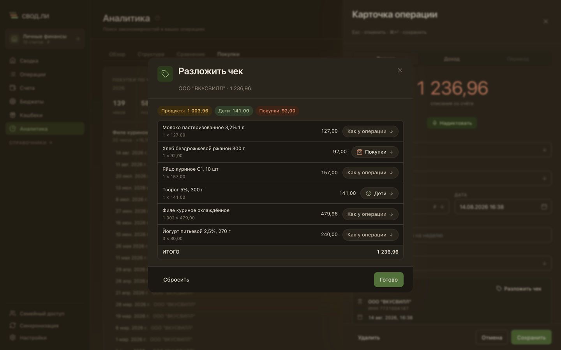Click the large 1 236,96 amount in the operation card
561x350 pixels.
coord(452,88)
